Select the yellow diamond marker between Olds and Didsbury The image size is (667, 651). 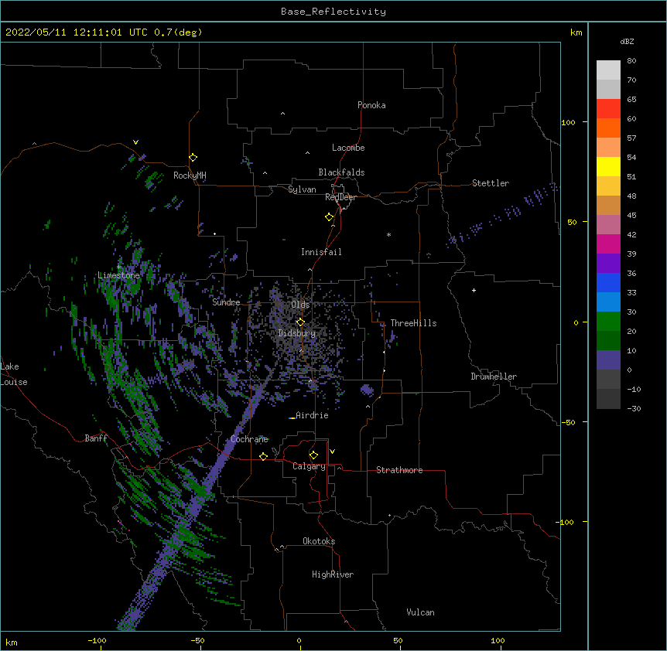click(300, 322)
